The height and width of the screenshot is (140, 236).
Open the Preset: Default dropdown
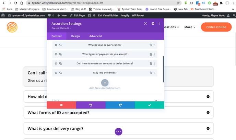[x=61, y=28]
